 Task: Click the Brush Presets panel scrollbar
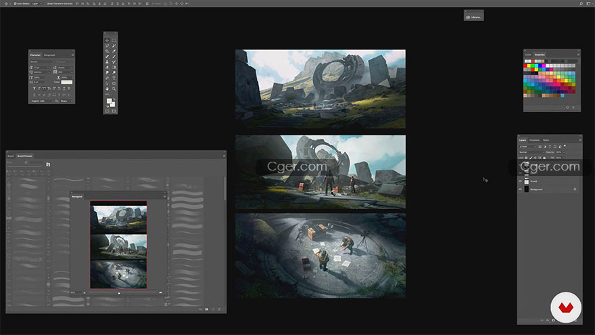[224, 188]
